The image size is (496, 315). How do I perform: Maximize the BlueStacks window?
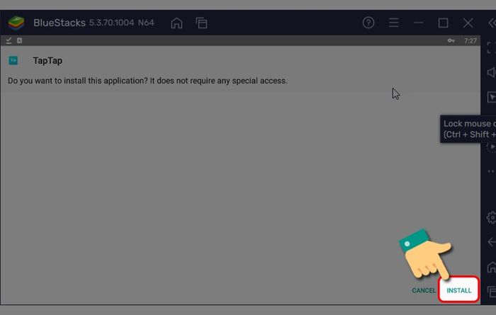(443, 23)
